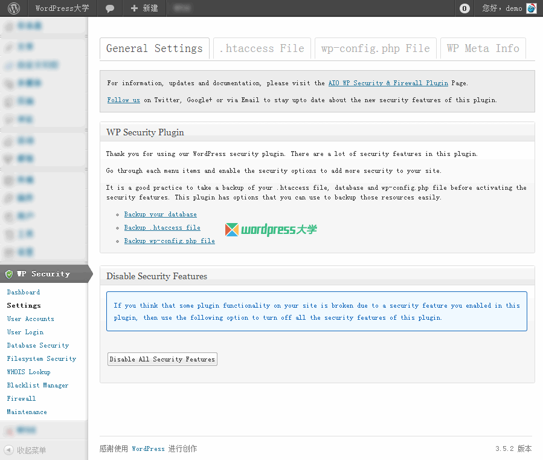Open Blacklist Manager submenu item
This screenshot has width=543, height=460.
point(37,385)
